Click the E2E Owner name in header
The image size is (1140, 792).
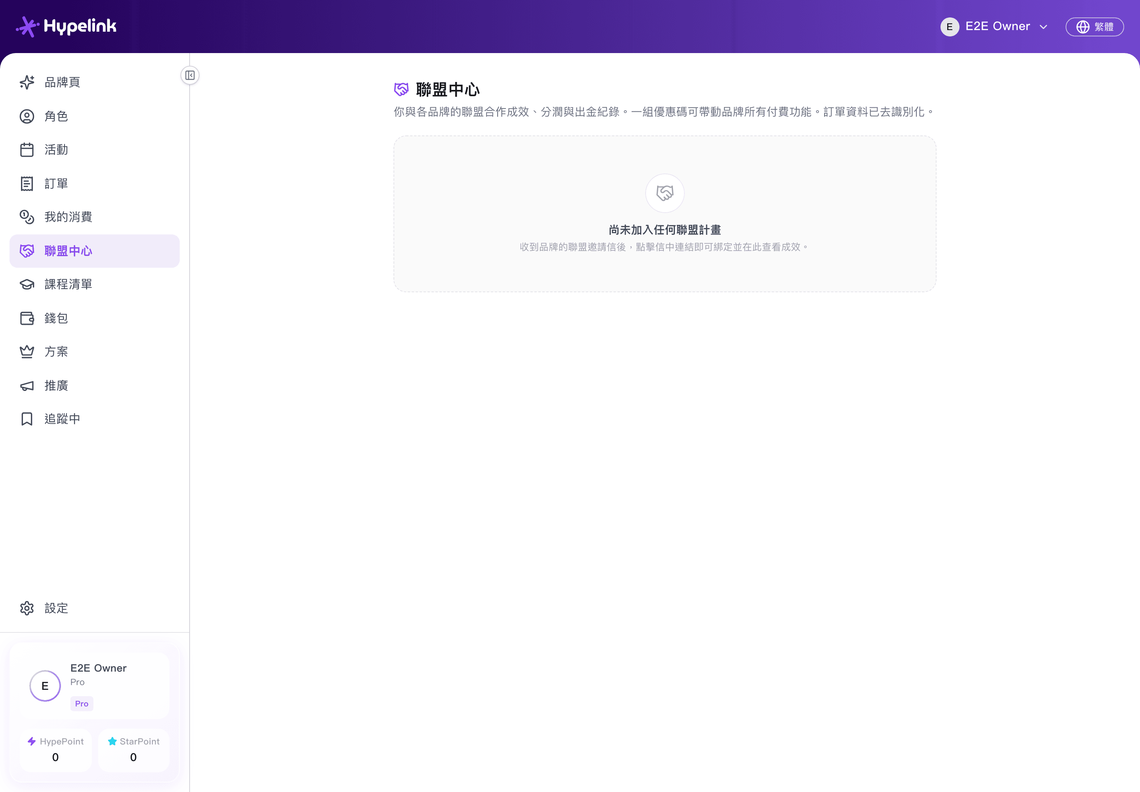tap(997, 26)
